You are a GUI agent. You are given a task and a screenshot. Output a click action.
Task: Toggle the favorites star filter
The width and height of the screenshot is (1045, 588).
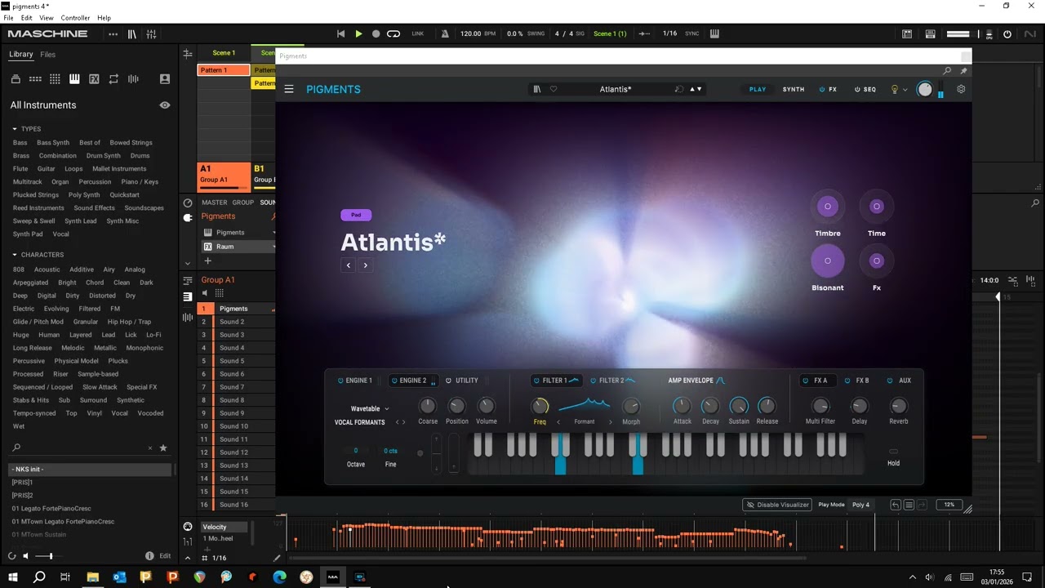click(163, 448)
